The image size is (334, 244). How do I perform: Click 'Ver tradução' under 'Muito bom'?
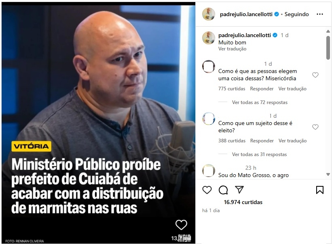coord(232,49)
